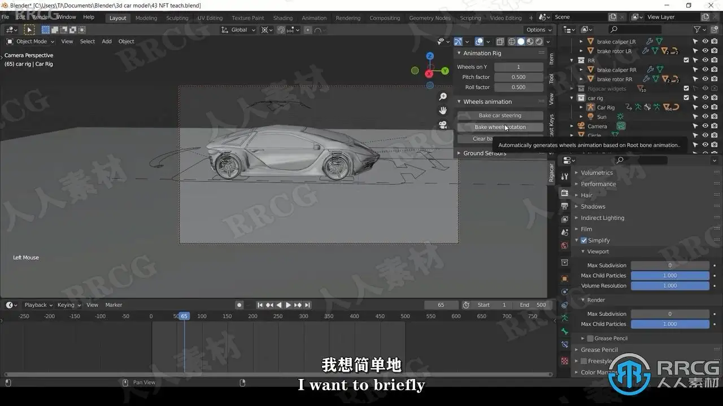The height and width of the screenshot is (406, 723).
Task: Open the Render properties tab icon
Action: [x=564, y=193]
